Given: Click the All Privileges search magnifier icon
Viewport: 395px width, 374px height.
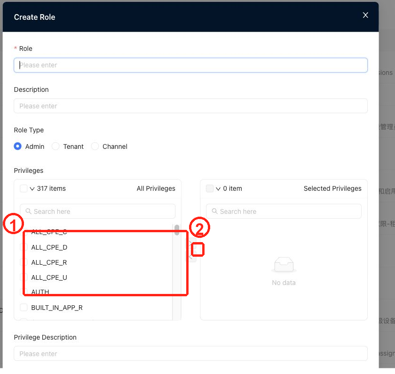Looking at the screenshot, I should pos(29,211).
